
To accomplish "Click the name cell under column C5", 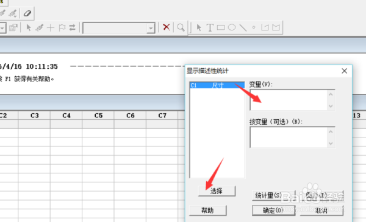I will point(98,124).
